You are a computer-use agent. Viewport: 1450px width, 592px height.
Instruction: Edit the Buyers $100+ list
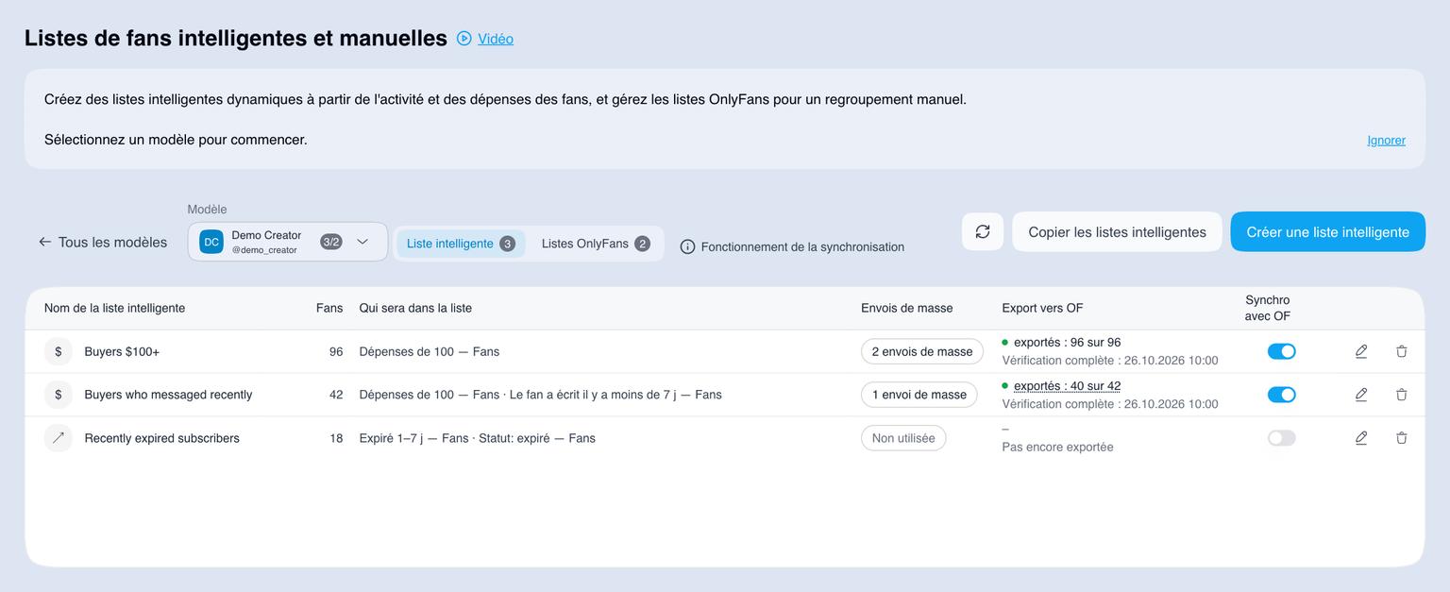[1361, 351]
